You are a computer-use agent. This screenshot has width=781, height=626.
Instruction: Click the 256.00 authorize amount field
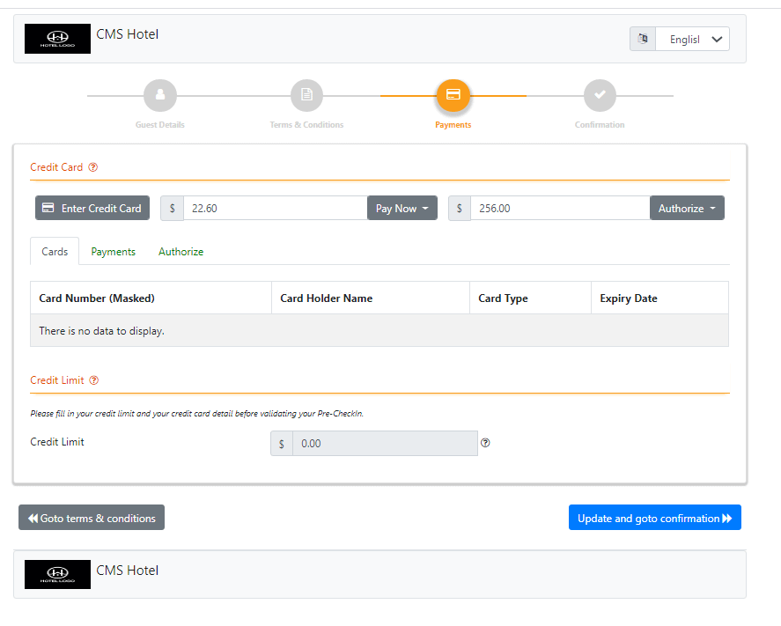tap(560, 209)
